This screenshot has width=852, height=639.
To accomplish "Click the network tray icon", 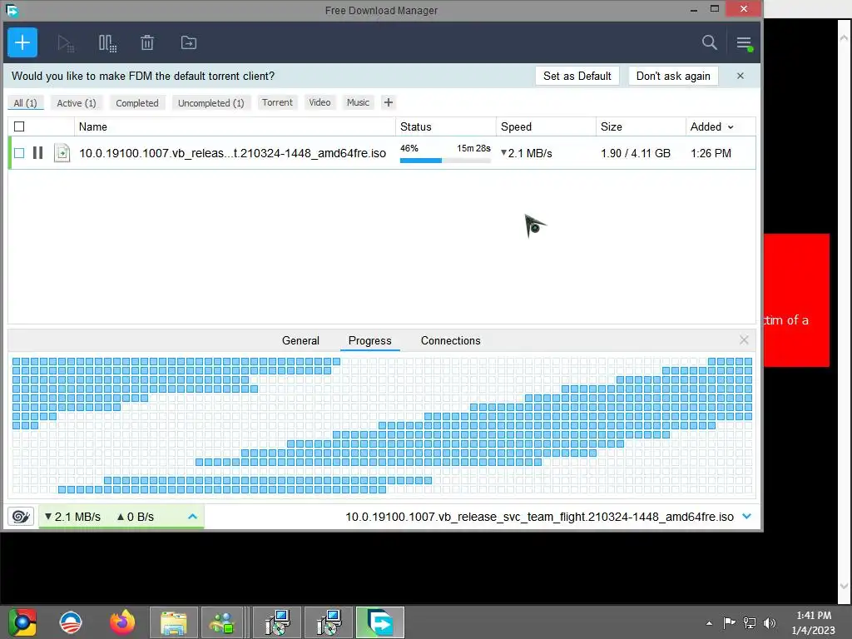I will [750, 622].
